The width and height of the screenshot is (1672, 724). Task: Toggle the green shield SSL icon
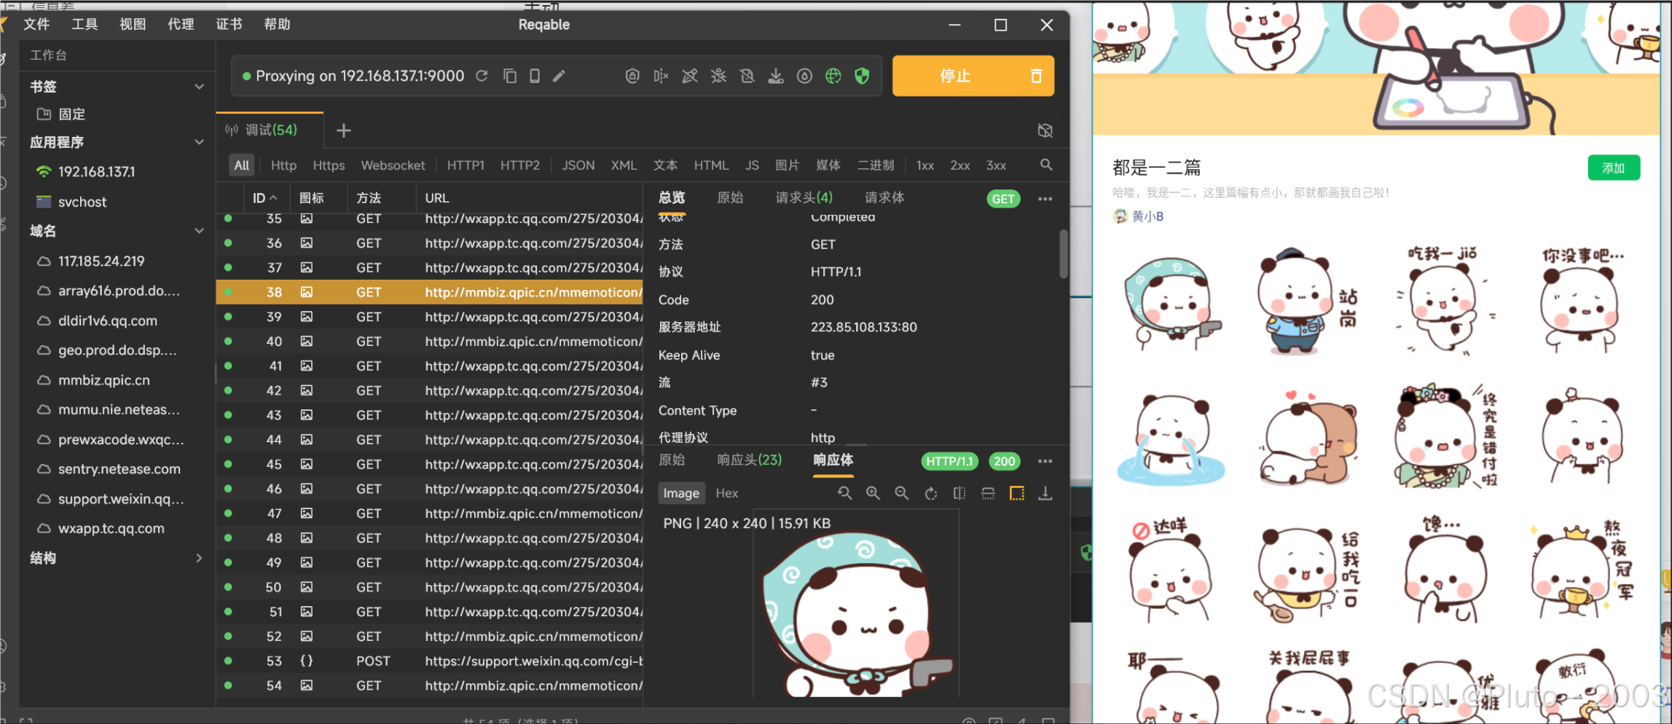pyautogui.click(x=862, y=76)
